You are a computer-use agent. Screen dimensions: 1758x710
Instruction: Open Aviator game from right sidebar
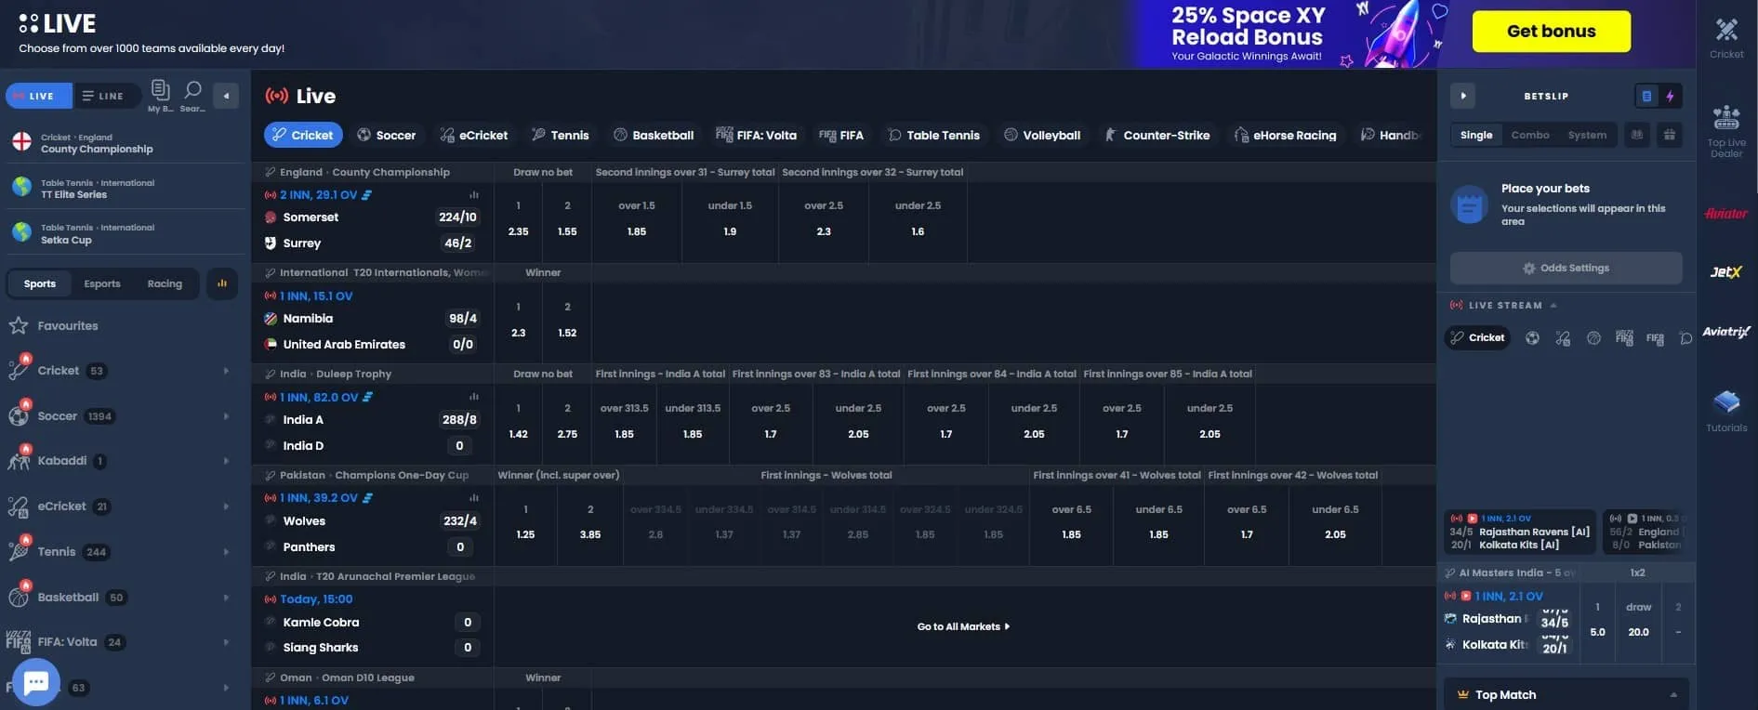[1725, 214]
